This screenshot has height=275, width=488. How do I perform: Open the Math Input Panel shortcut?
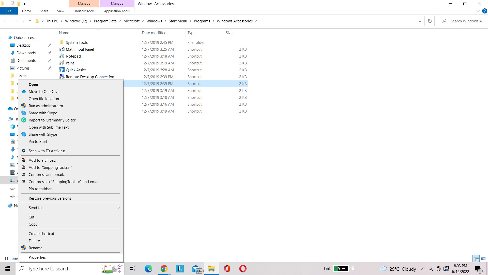(80, 49)
